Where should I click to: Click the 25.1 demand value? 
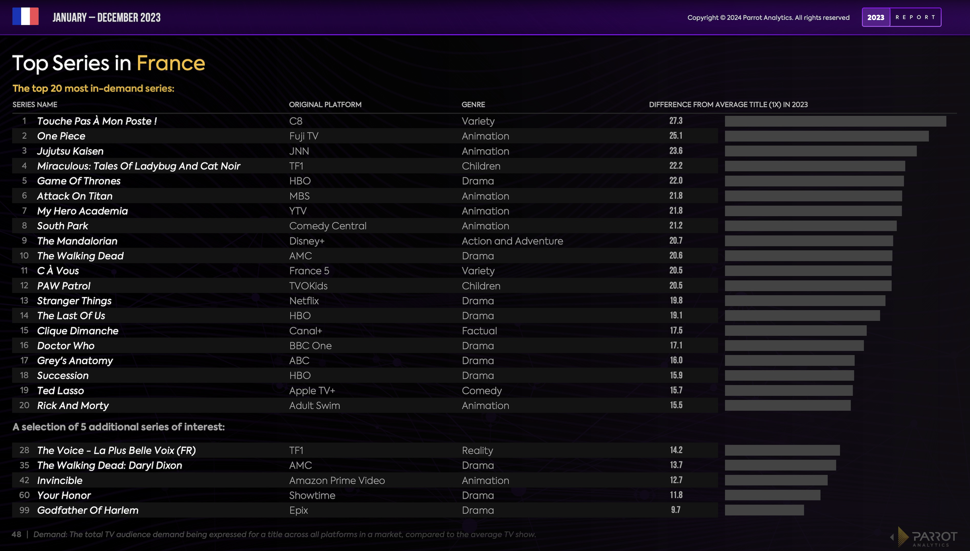tap(676, 136)
